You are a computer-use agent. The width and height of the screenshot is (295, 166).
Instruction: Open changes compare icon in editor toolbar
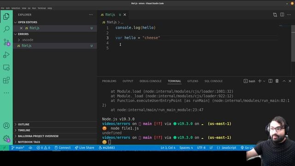click(275, 15)
